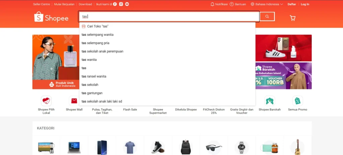The width and height of the screenshot is (343, 155).
Task: Click in the search input field
Action: pyautogui.click(x=169, y=17)
